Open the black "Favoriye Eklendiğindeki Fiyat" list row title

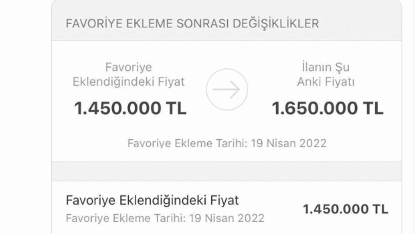(x=152, y=200)
